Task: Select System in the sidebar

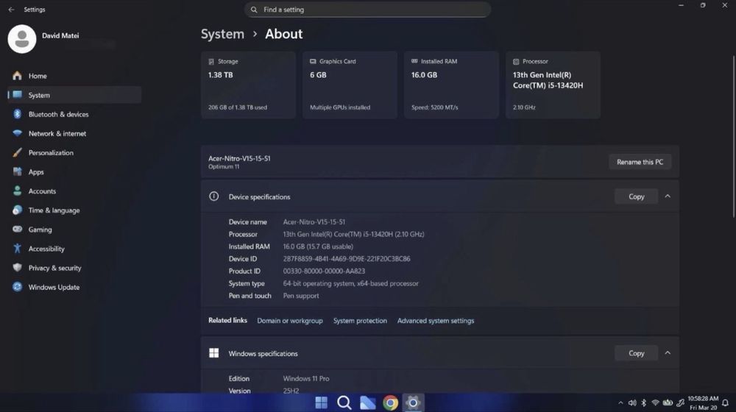Action: 74,95
